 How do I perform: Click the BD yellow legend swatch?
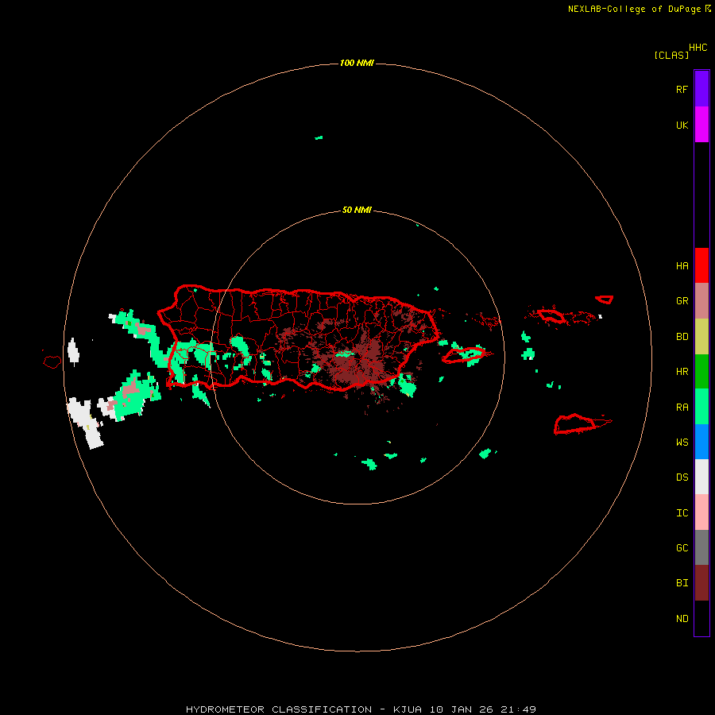pos(701,337)
